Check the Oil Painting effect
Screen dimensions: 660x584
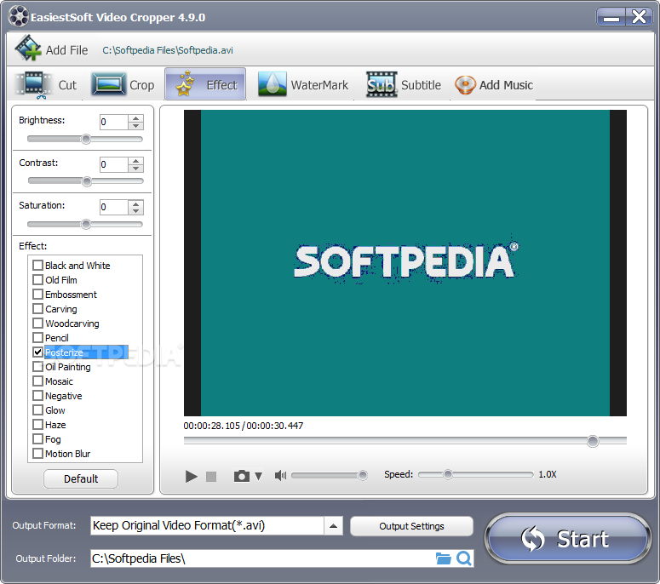pyautogui.click(x=37, y=366)
